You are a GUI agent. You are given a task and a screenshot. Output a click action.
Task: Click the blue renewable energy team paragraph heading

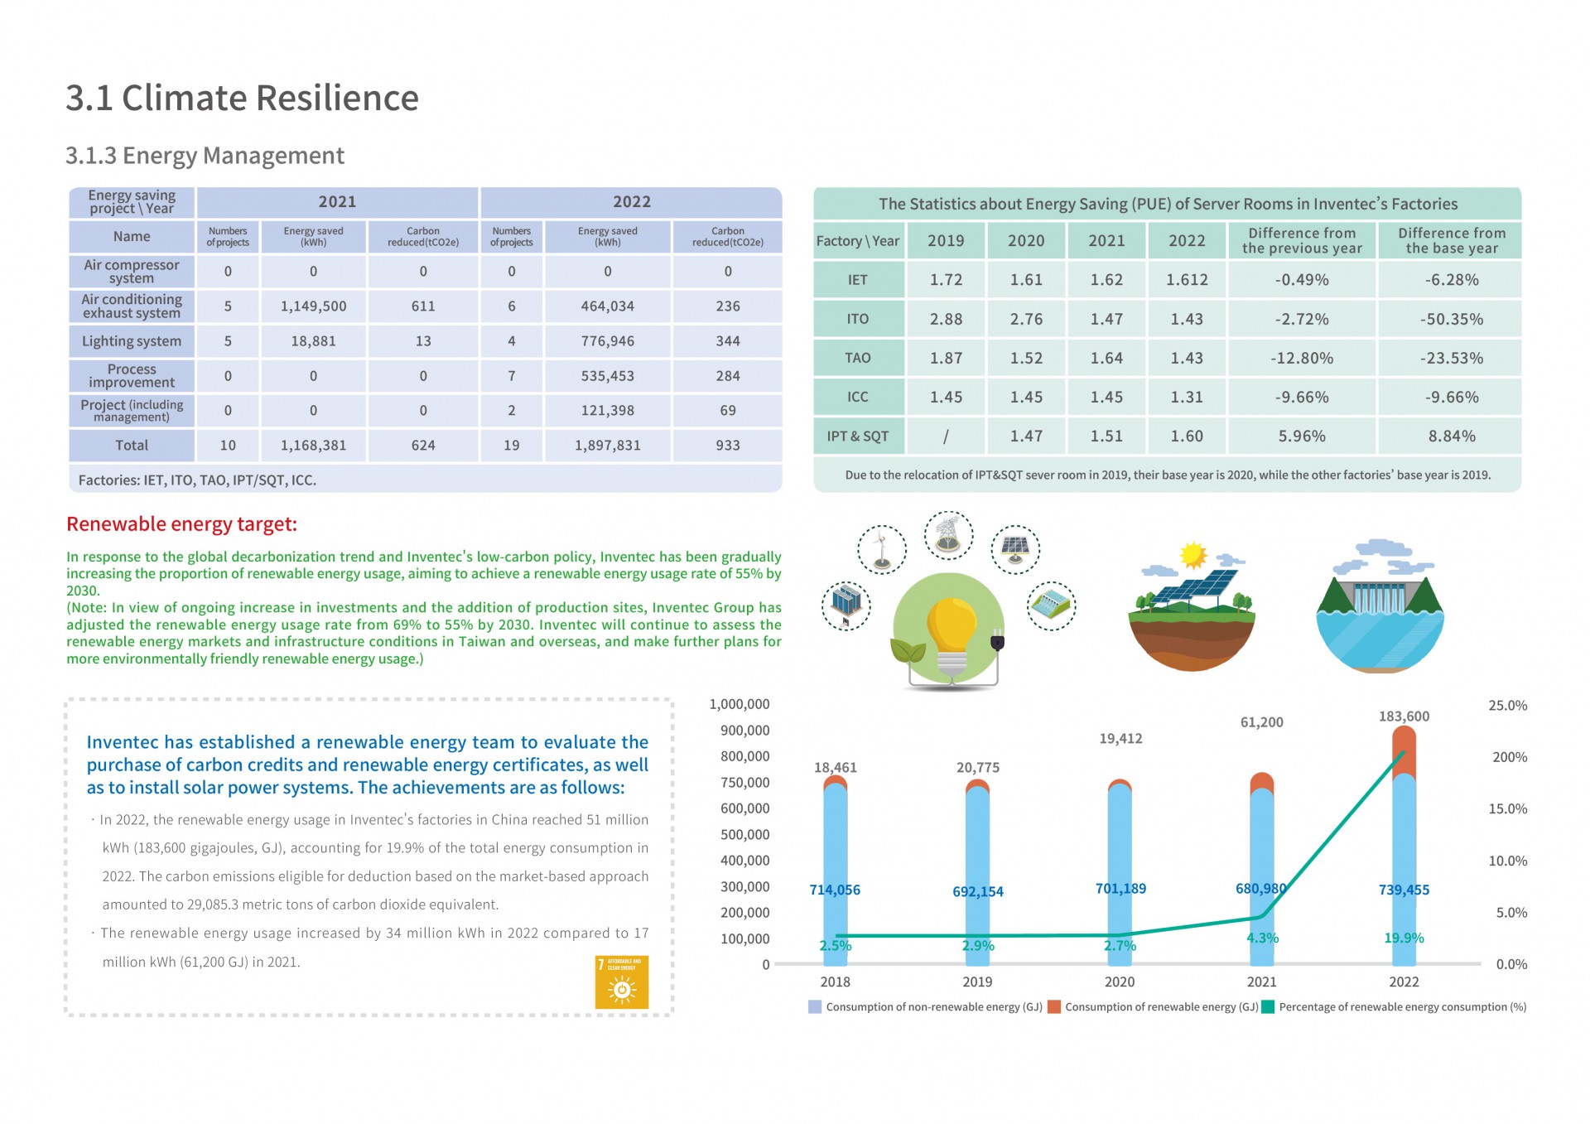pyautogui.click(x=368, y=765)
